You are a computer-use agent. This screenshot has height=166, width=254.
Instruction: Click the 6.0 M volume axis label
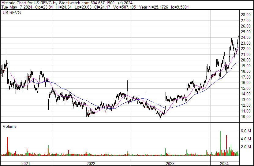click(246, 131)
